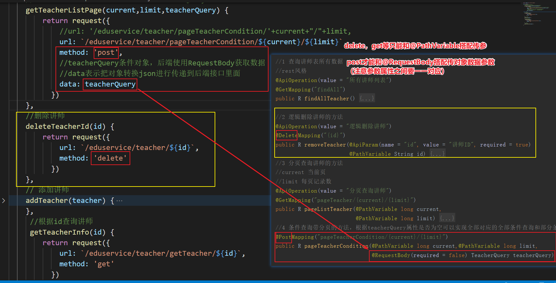Viewport: 556px width, 283px height.
Task: Click @GetMapping("pageTeacher/{current}/{limit}") annotation
Action: click(x=346, y=200)
